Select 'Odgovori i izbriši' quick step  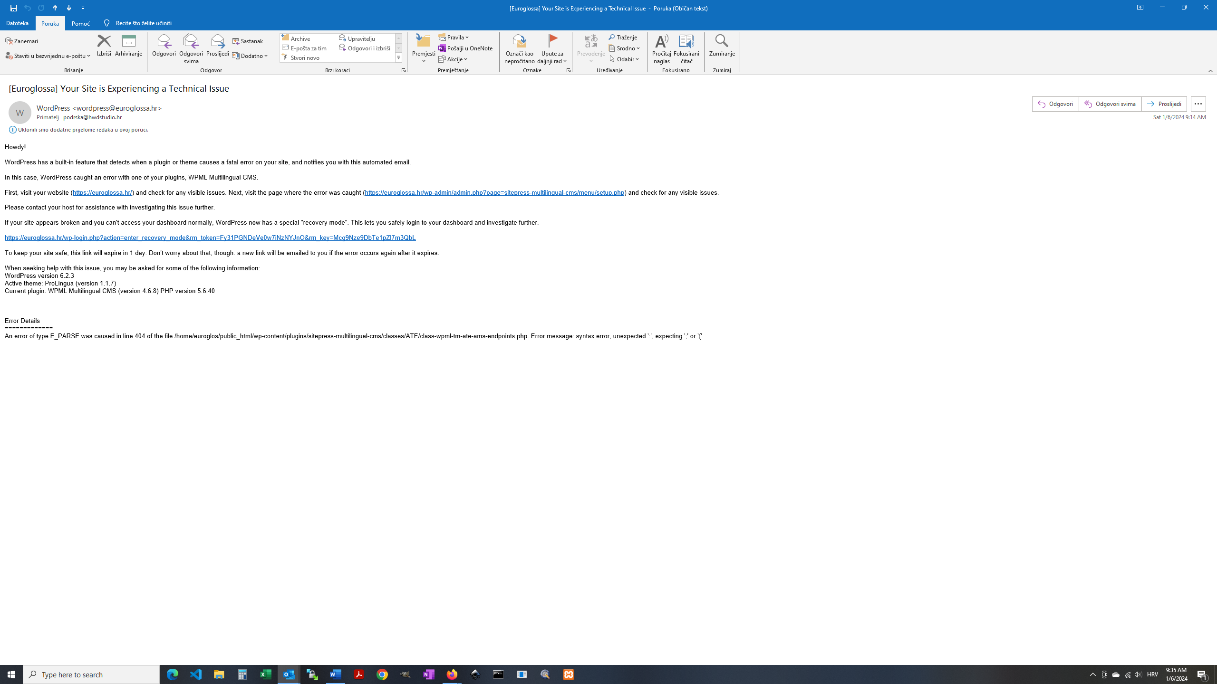point(366,48)
